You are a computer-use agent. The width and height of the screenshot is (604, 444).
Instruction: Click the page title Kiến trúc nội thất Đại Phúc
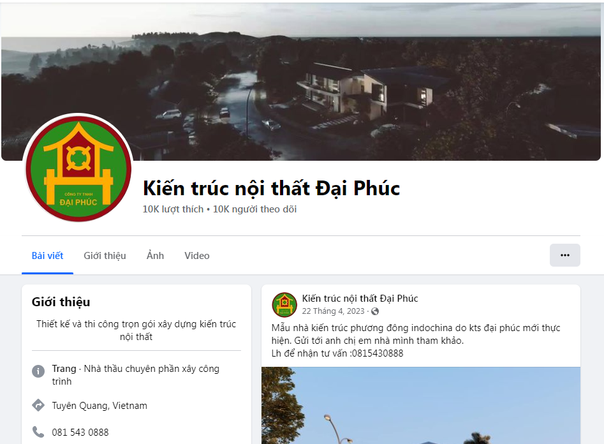[x=271, y=188]
